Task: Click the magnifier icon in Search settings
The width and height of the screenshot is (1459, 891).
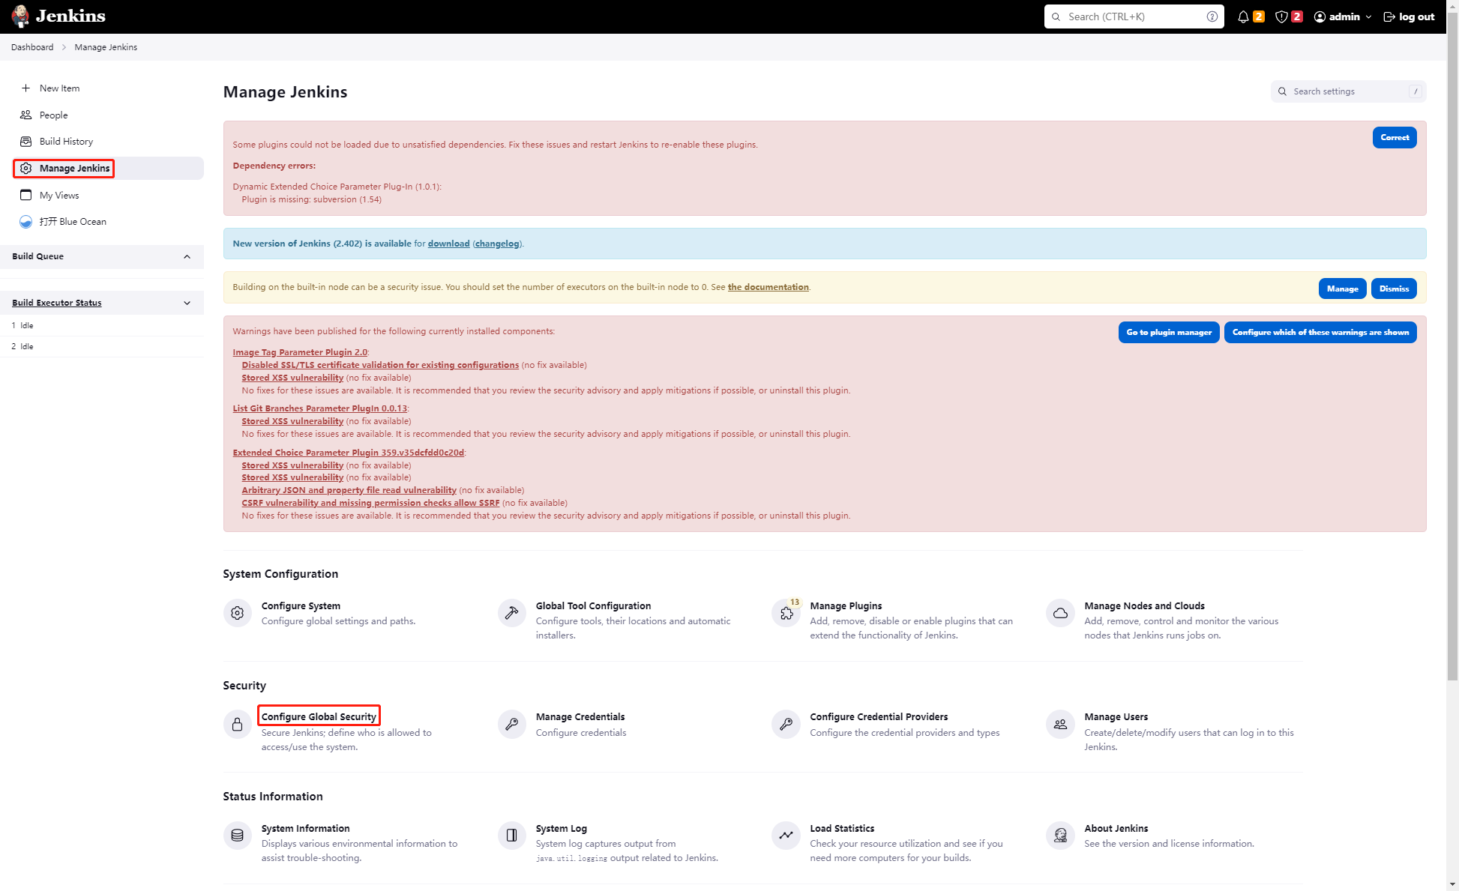Action: [1283, 91]
